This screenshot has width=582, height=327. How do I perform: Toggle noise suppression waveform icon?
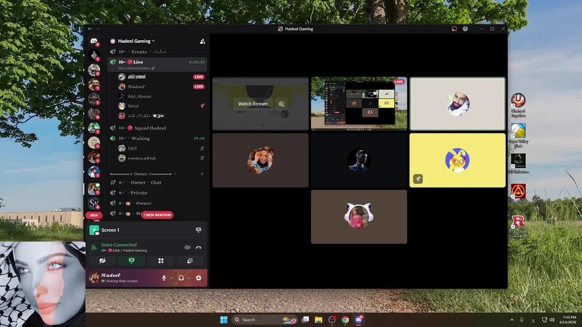pyautogui.click(x=187, y=248)
